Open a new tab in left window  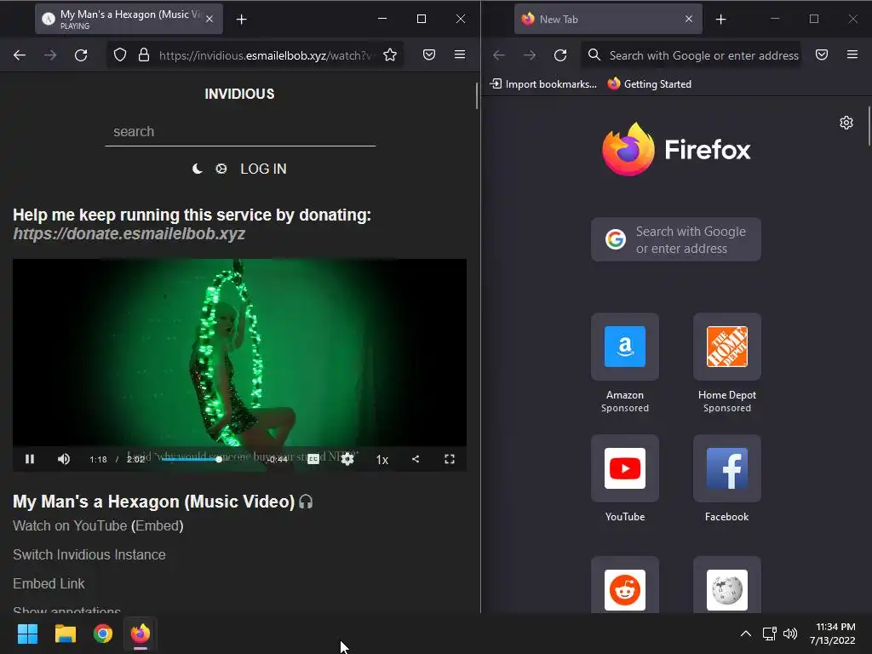[x=241, y=20]
